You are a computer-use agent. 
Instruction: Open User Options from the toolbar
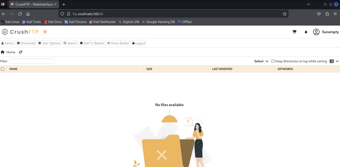pyautogui.click(x=49, y=43)
